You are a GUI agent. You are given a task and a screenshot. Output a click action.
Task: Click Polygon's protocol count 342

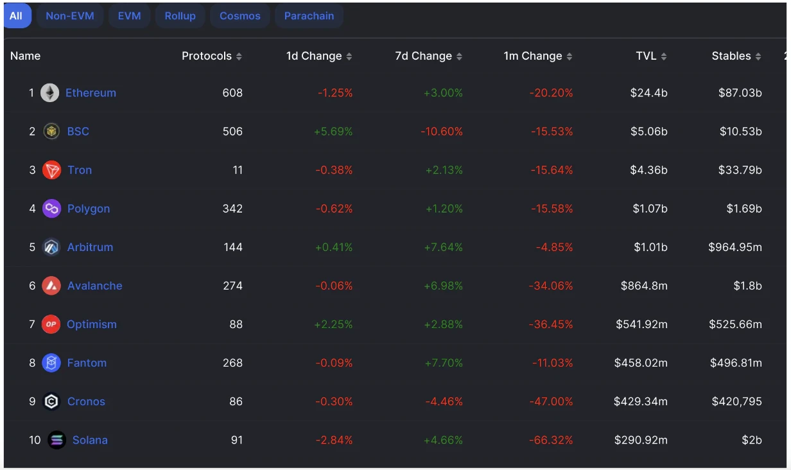(232, 209)
